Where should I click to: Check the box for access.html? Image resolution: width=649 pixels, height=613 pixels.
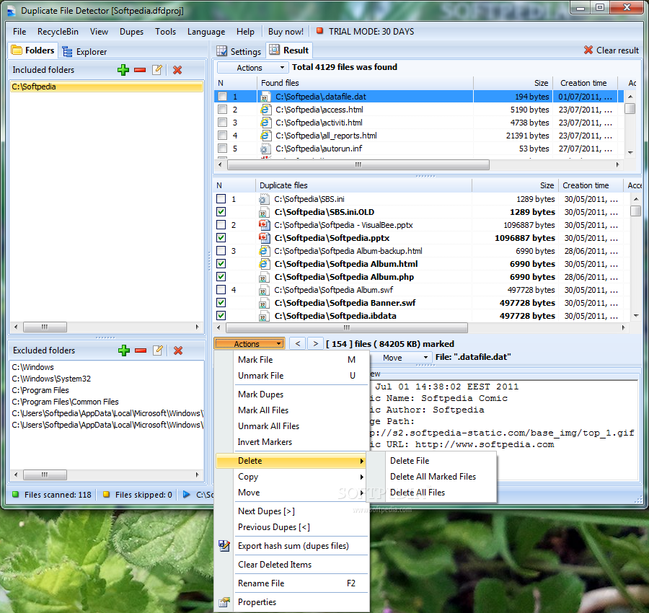222,110
